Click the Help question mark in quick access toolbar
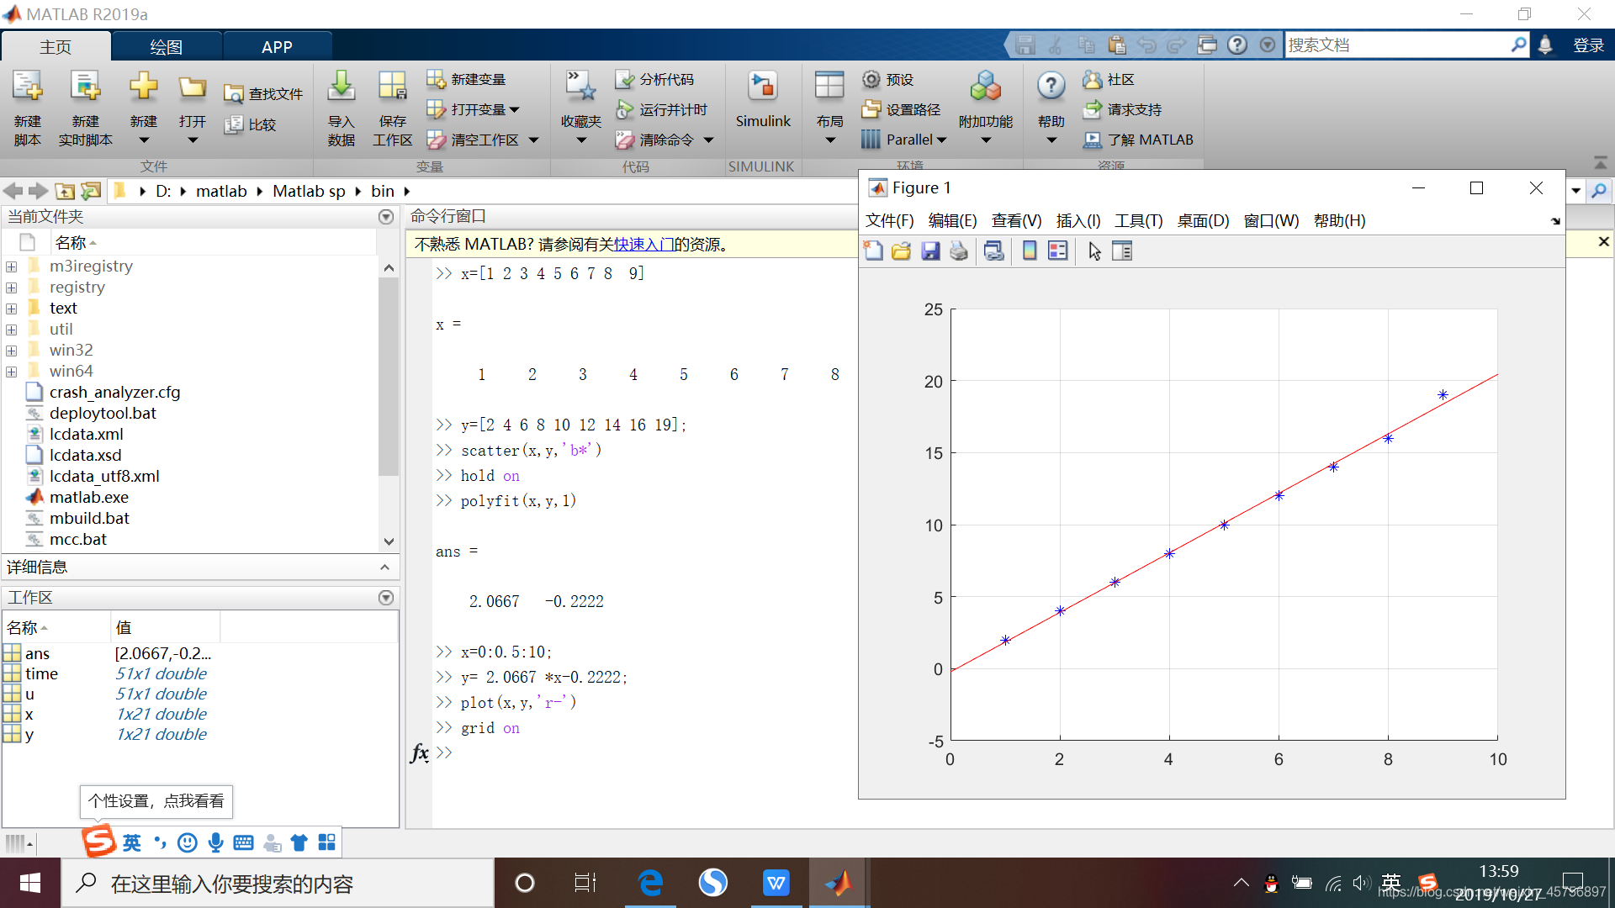1615x908 pixels. coord(1237,45)
